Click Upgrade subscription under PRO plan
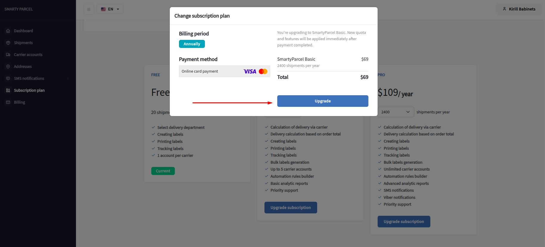Image resolution: width=545 pixels, height=247 pixels. pyautogui.click(x=404, y=222)
